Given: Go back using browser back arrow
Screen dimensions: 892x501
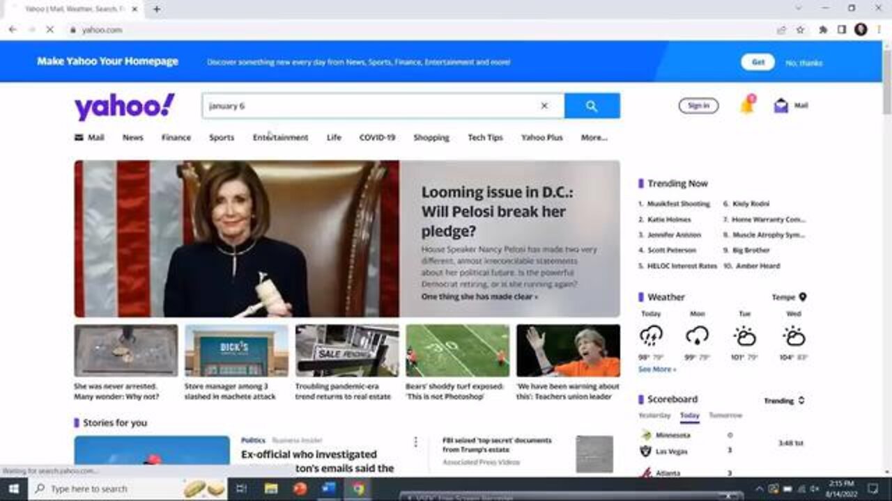Looking at the screenshot, I should click(x=13, y=30).
